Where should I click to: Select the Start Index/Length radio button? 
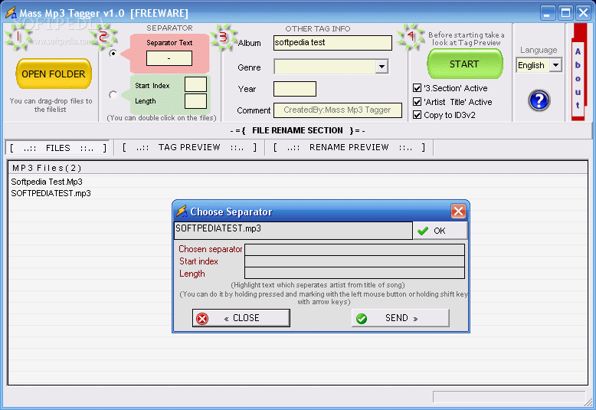[x=113, y=94]
